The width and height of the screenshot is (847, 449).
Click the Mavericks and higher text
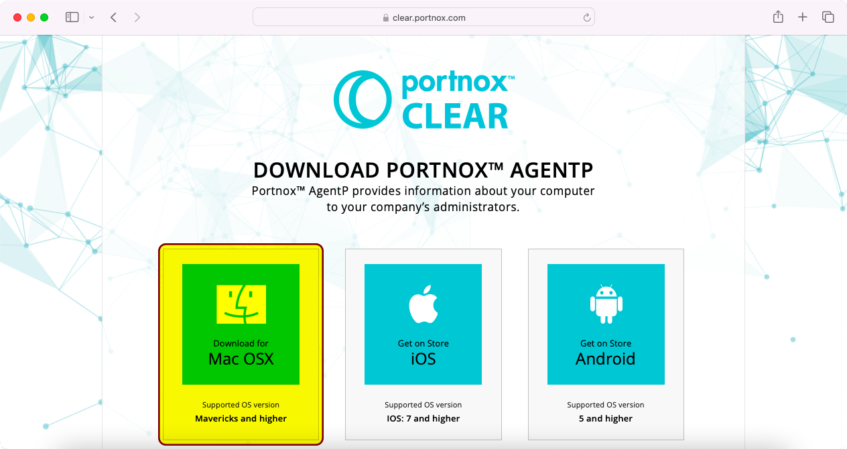(x=241, y=419)
